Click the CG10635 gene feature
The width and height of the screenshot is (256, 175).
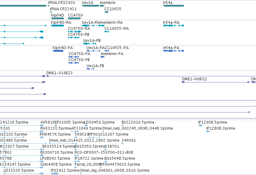click(106, 12)
